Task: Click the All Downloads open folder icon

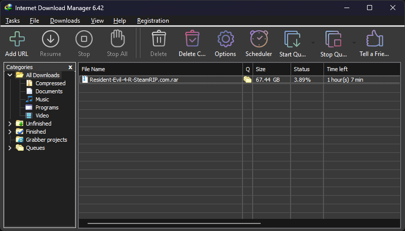Action: coord(20,75)
